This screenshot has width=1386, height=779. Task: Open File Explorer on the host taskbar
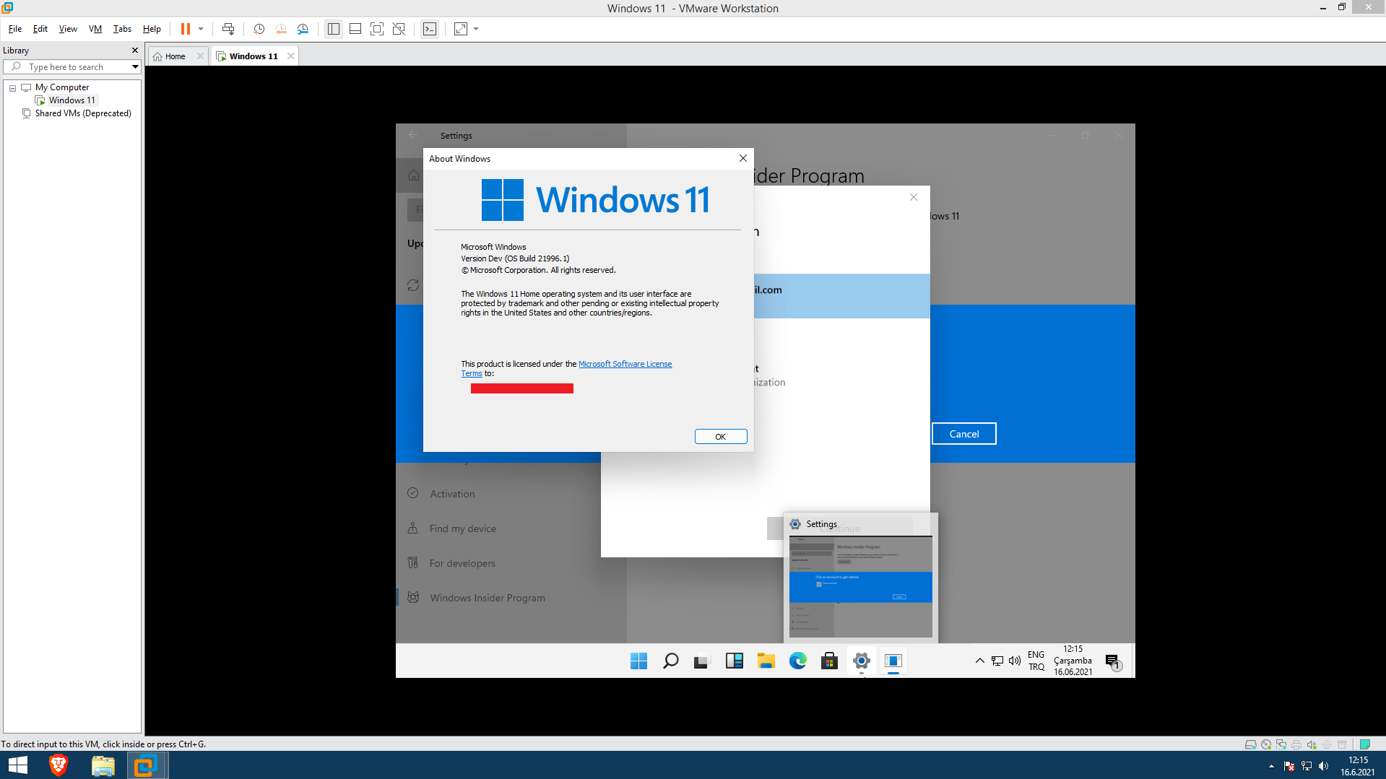pyautogui.click(x=103, y=765)
